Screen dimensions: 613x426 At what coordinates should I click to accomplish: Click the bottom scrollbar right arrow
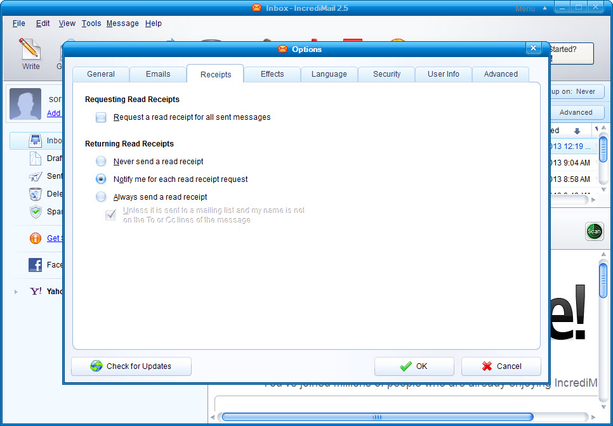coord(593,417)
